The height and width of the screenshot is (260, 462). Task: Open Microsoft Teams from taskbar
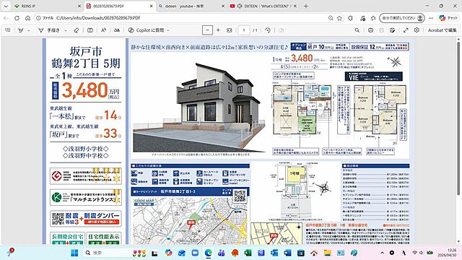pyautogui.click(x=222, y=253)
